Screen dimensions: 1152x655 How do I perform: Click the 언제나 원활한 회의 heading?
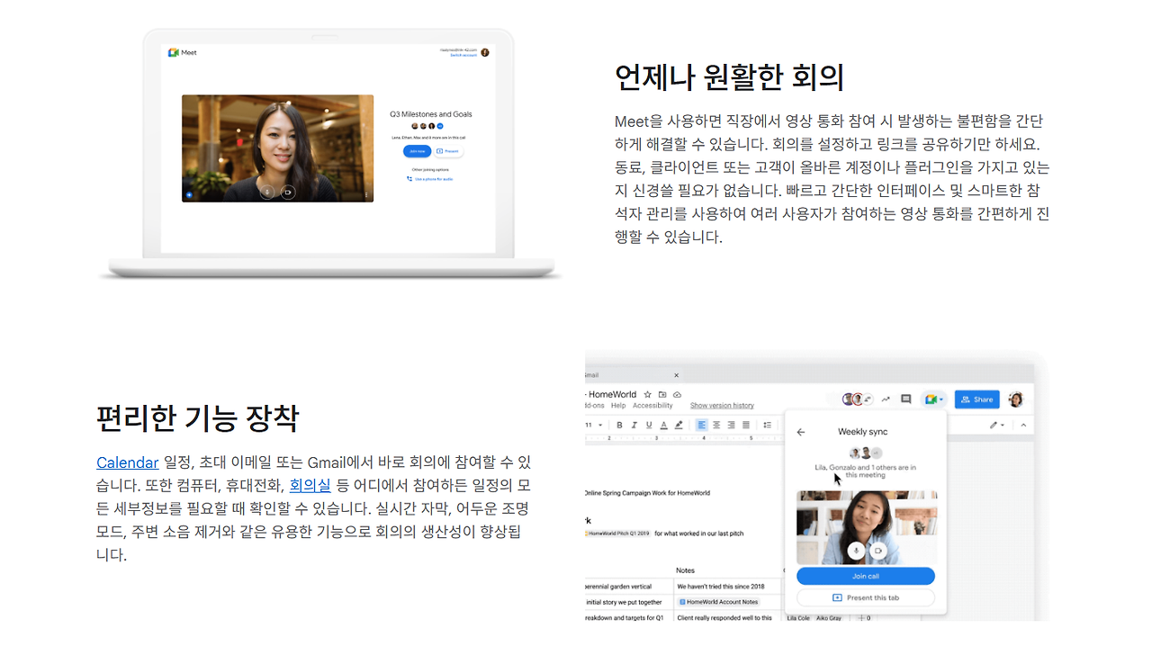point(729,77)
